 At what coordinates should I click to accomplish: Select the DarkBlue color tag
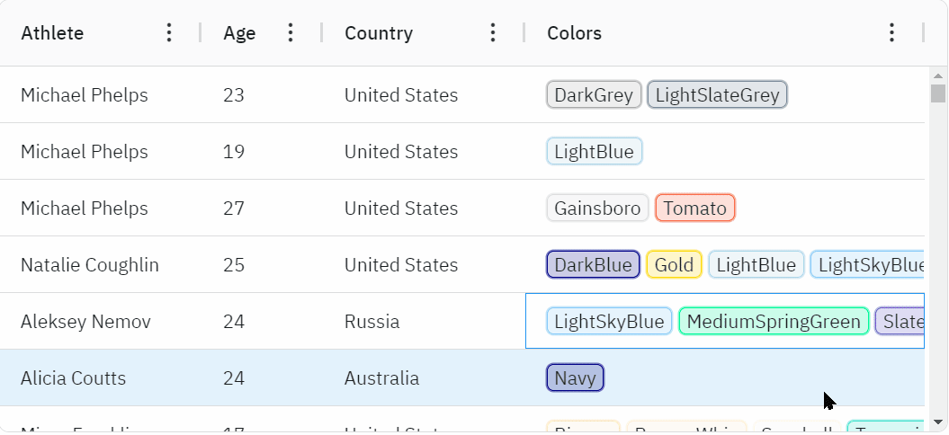593,265
